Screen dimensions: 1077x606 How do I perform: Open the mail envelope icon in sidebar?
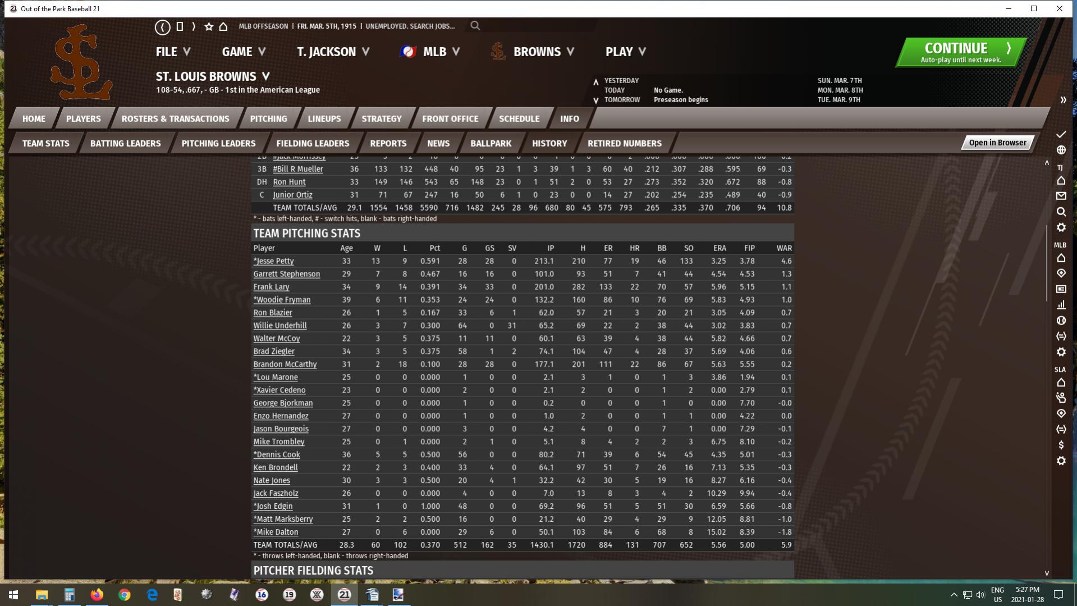(1061, 196)
